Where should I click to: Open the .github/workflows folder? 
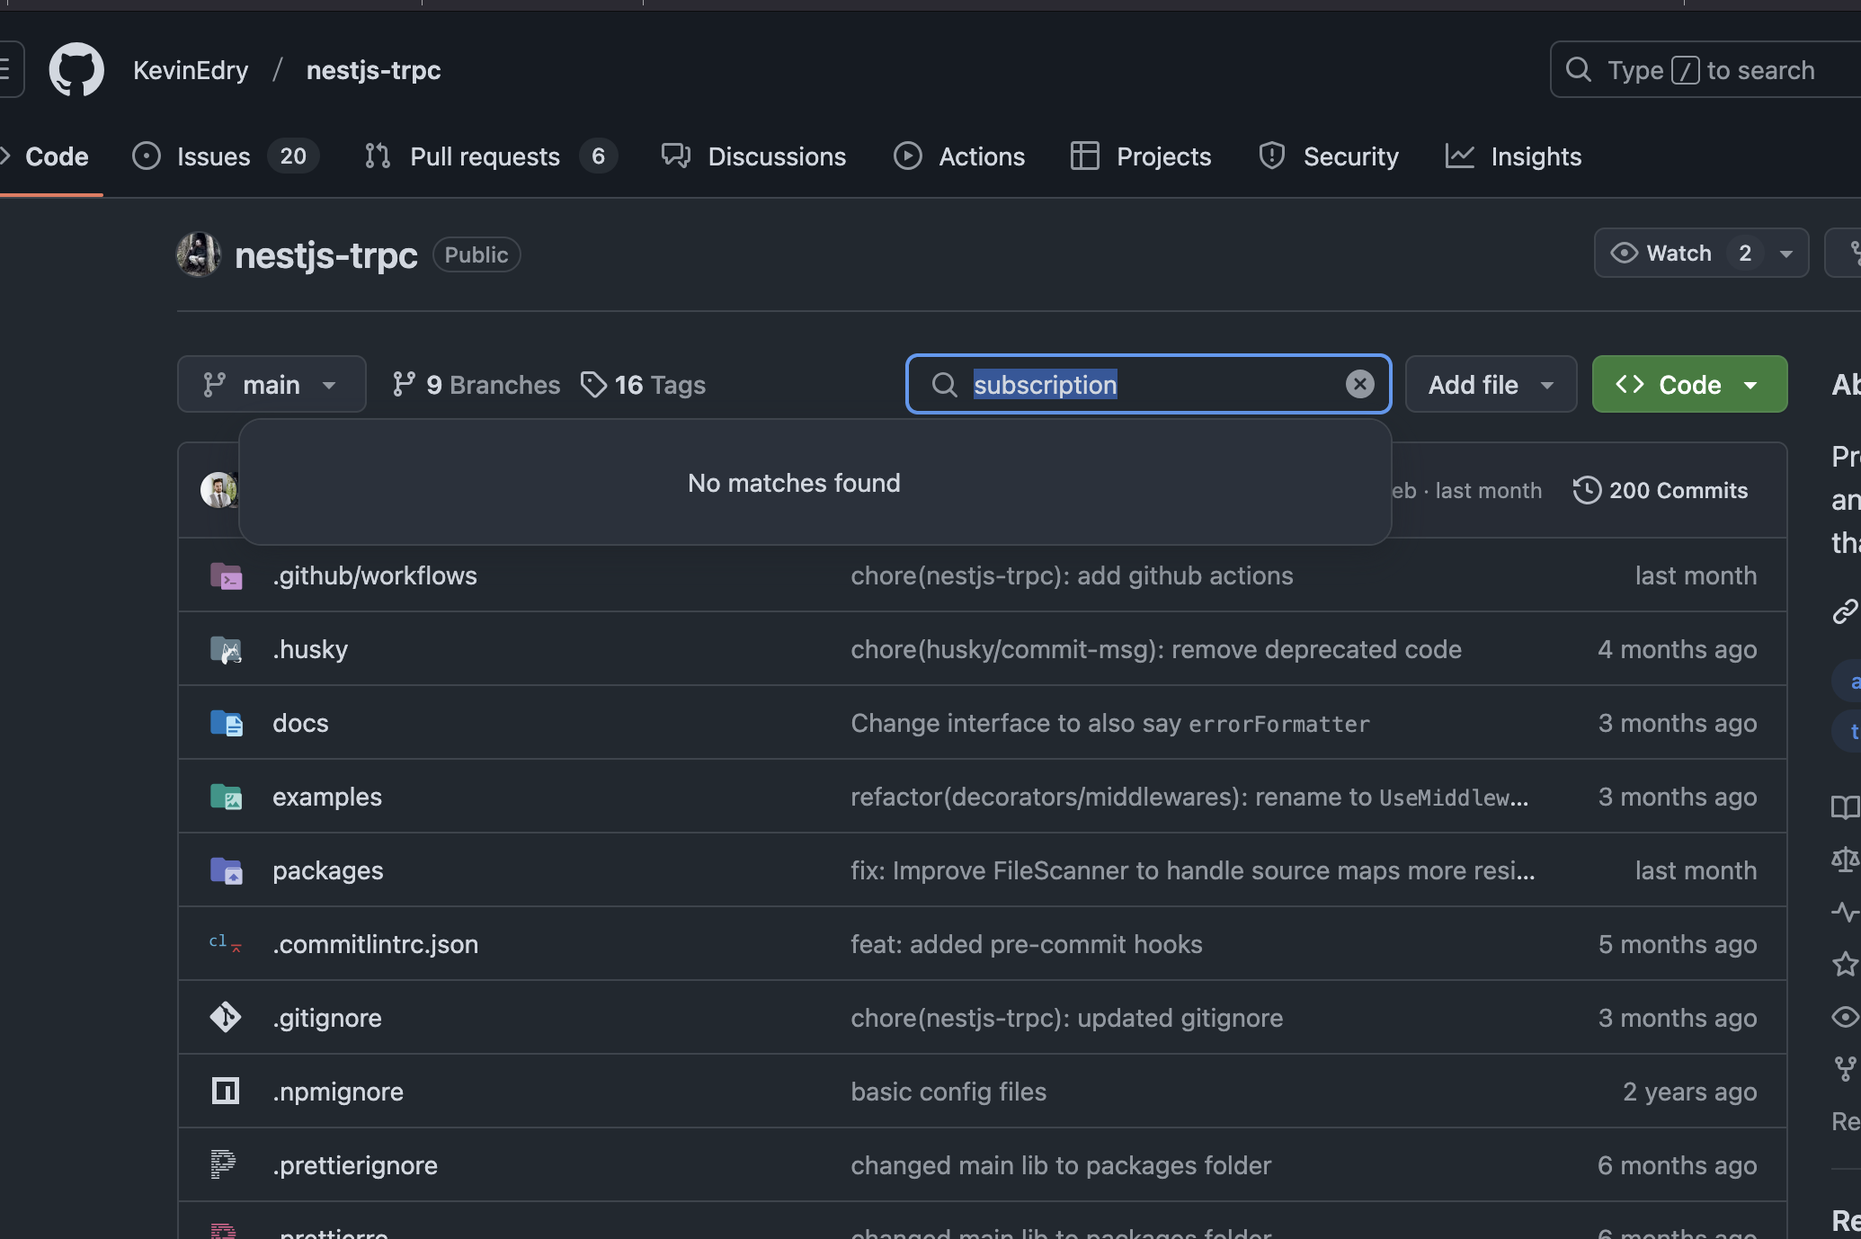(x=375, y=575)
